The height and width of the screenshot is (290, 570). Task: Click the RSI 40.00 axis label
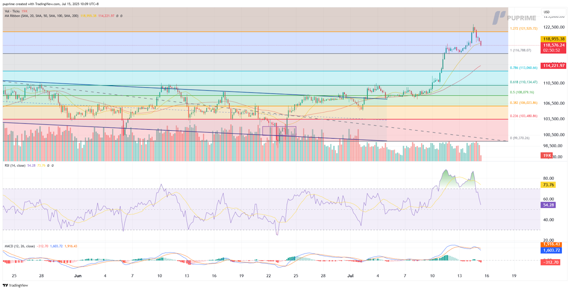(x=549, y=220)
